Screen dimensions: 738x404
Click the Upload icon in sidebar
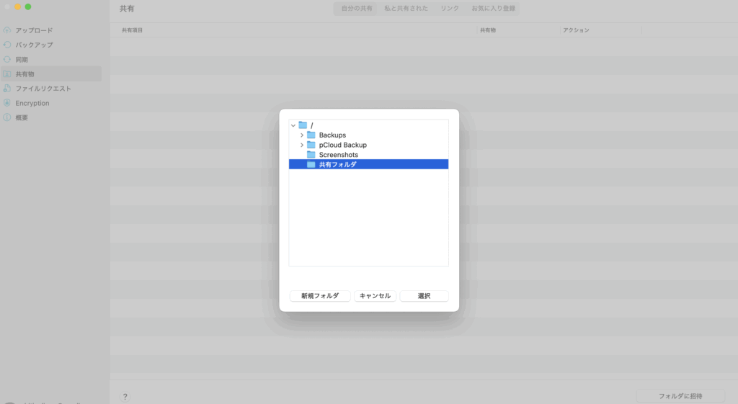(7, 30)
